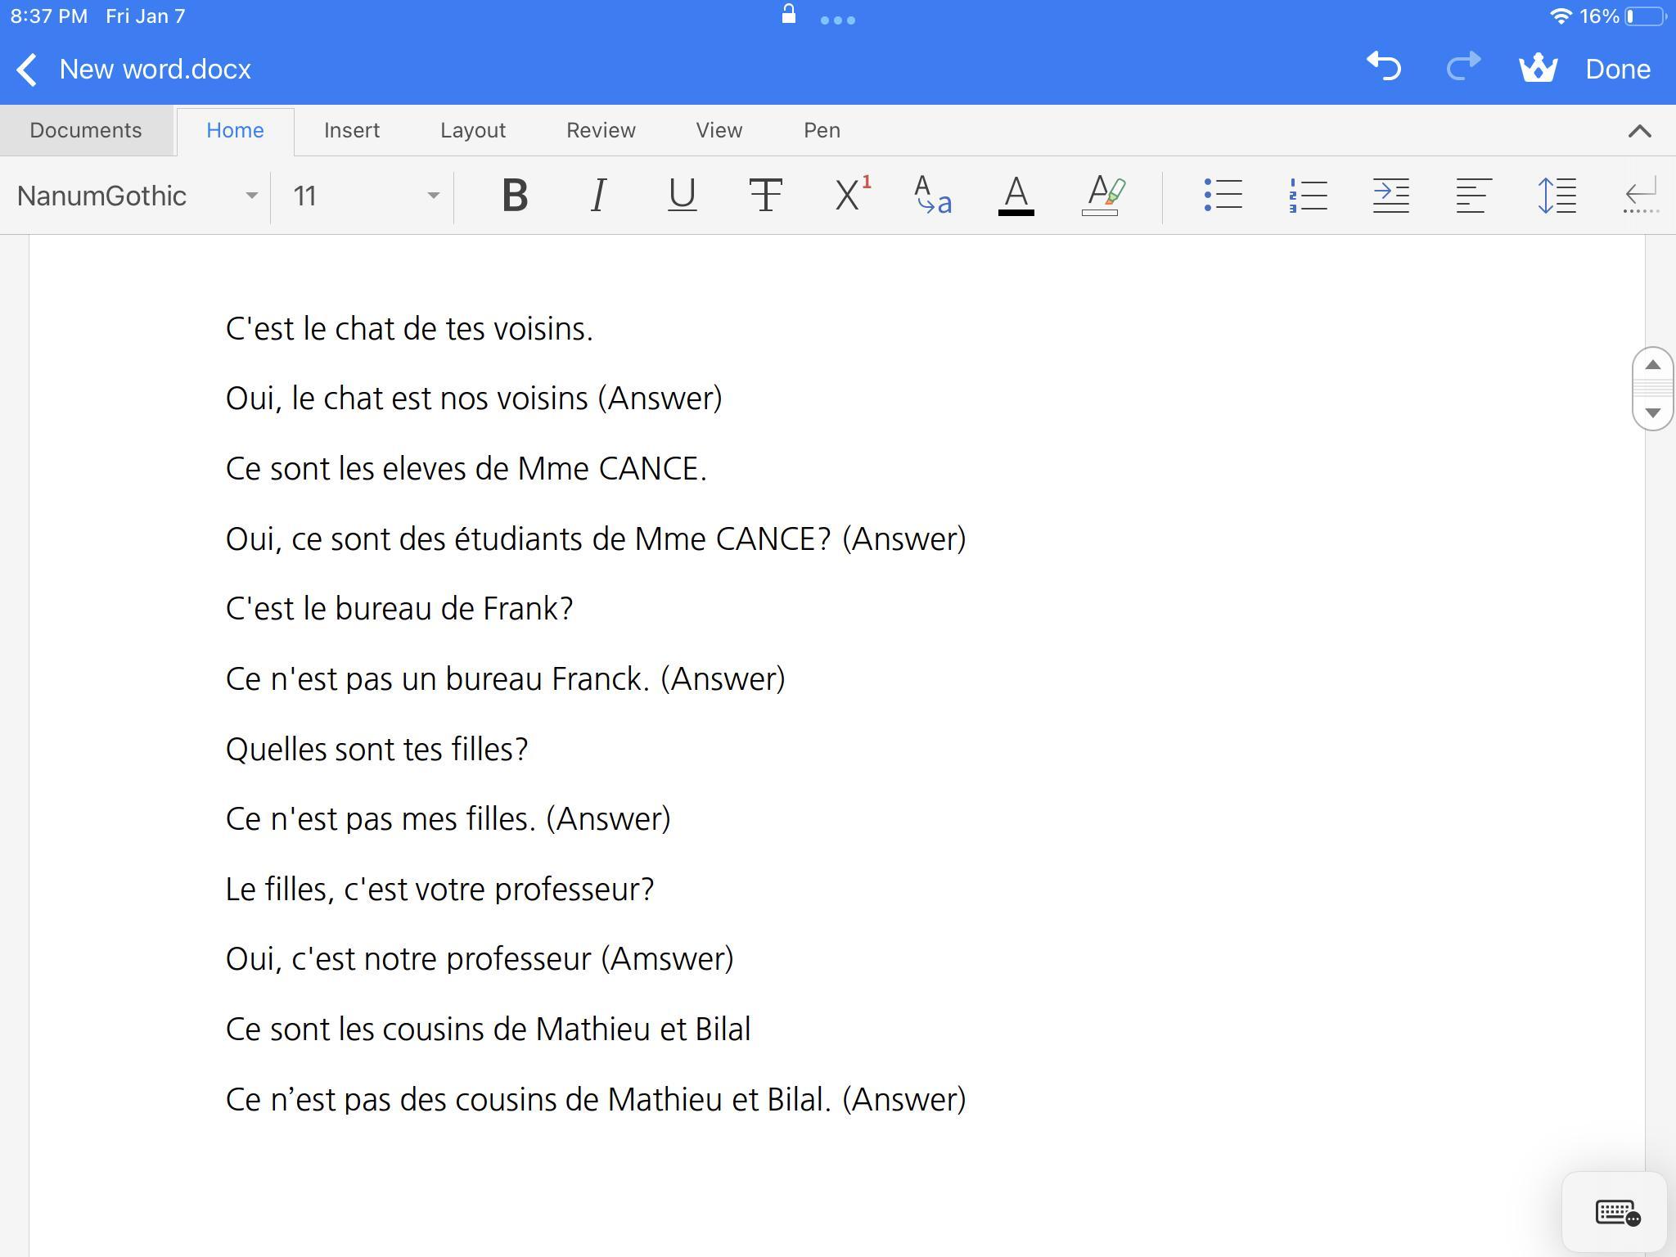Image resolution: width=1676 pixels, height=1257 pixels.
Task: Insert a bulleted list
Action: (1223, 196)
